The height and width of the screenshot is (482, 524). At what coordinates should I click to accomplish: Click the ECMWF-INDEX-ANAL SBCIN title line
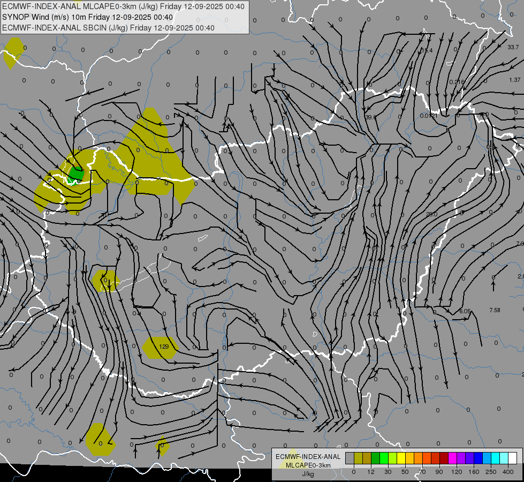[108, 28]
